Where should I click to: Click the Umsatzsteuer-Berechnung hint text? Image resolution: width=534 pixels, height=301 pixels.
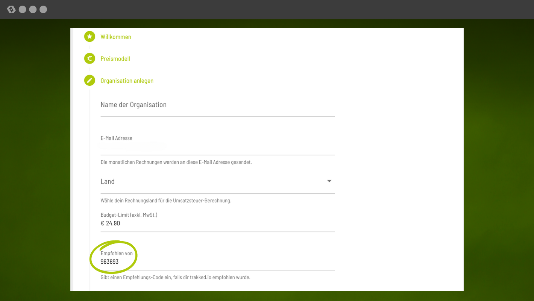[166, 201]
